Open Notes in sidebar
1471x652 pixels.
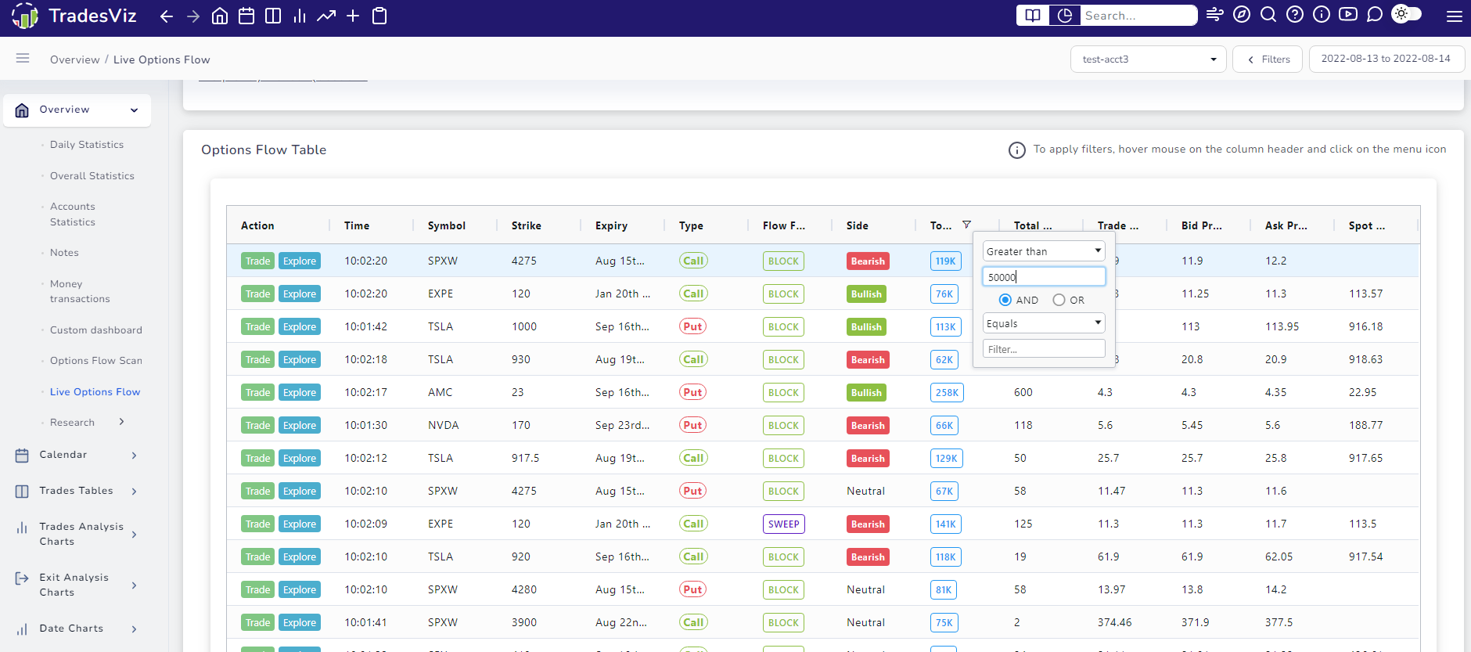tap(64, 253)
